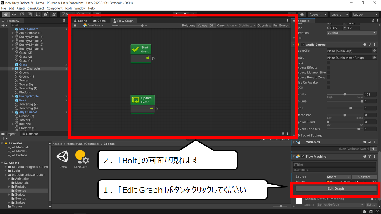This screenshot has height=214, width=381.
Task: Click the Convert button
Action: [x=364, y=177]
